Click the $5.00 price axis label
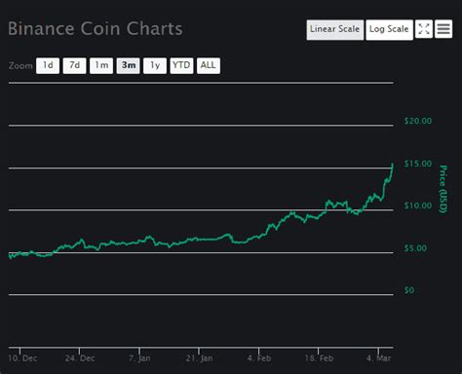Screen dimensions: 462x374 click(415, 248)
